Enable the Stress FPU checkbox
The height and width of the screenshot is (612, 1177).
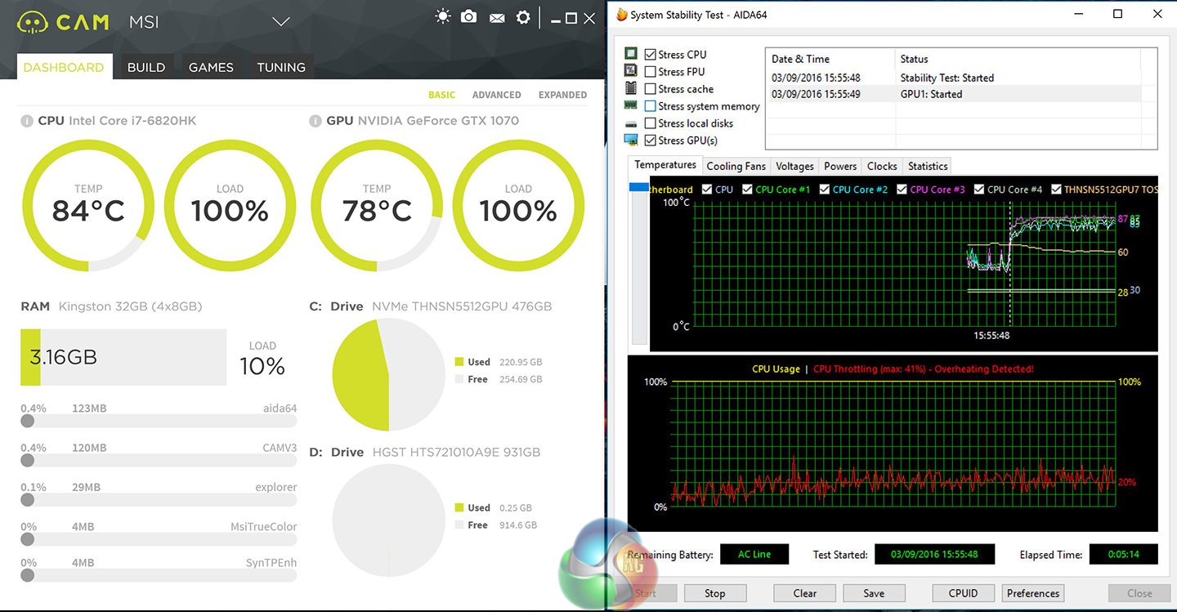click(x=651, y=72)
